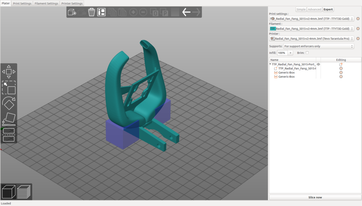Select the Place on face tool
362x206 pixels.
9,119
